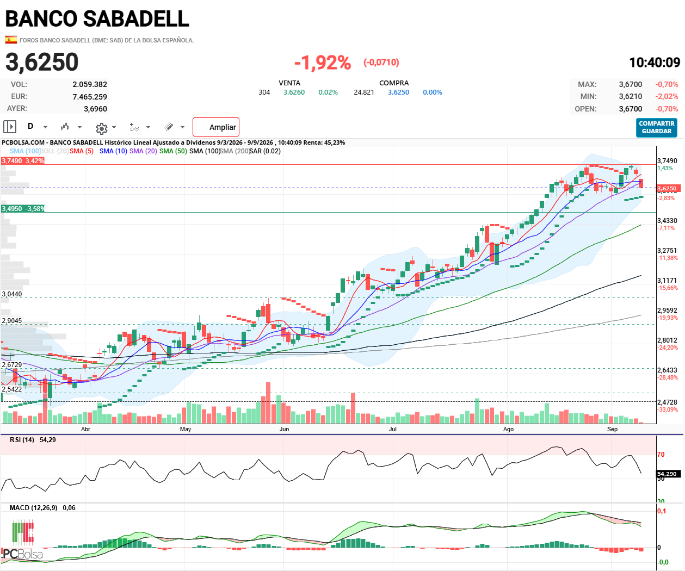Click the Spanish flag icon
The height and width of the screenshot is (571, 685).
pos(11,40)
